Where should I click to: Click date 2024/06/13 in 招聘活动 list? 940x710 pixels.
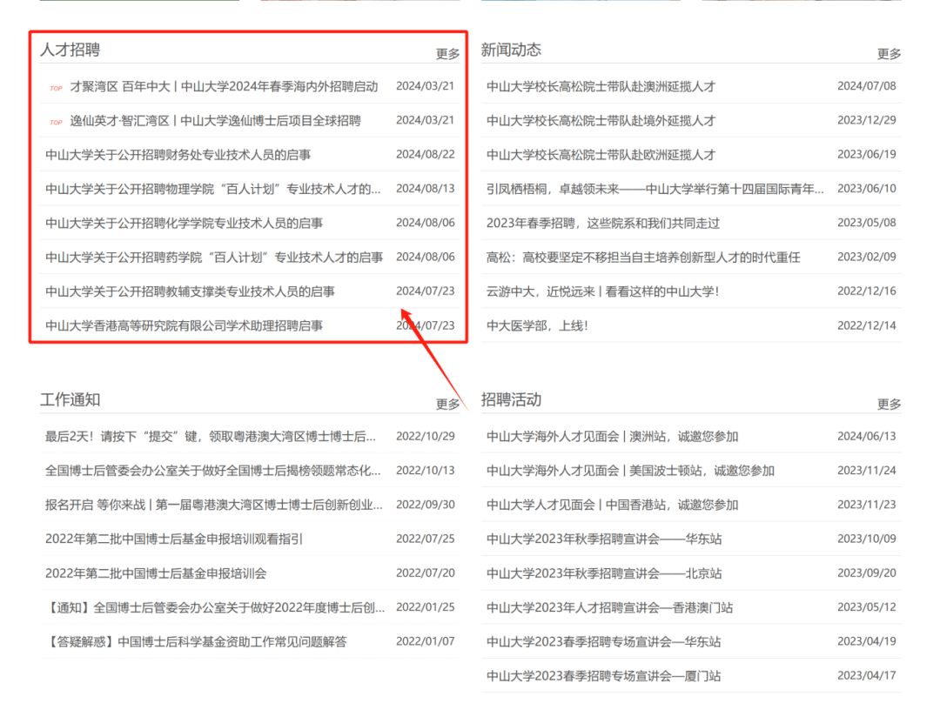pos(867,436)
